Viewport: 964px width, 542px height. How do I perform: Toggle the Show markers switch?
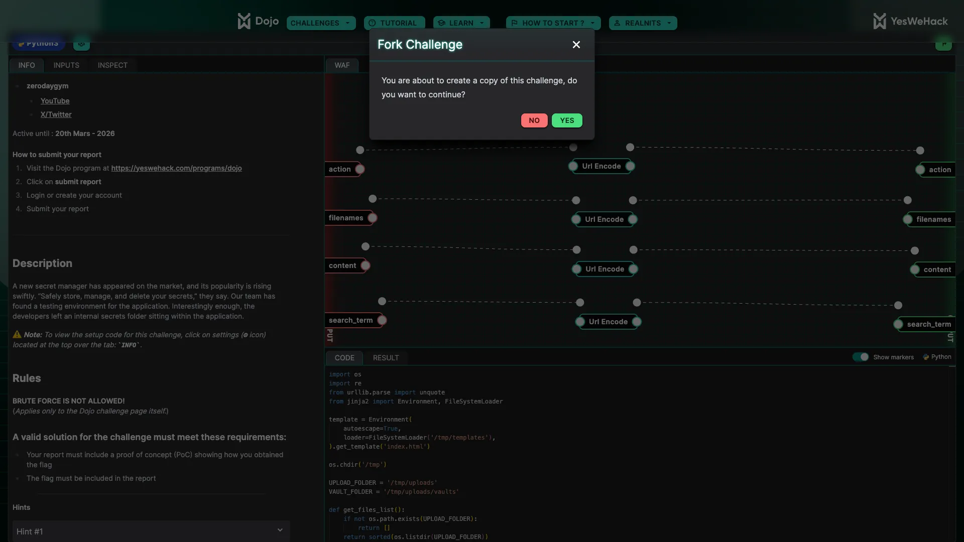pos(861,357)
